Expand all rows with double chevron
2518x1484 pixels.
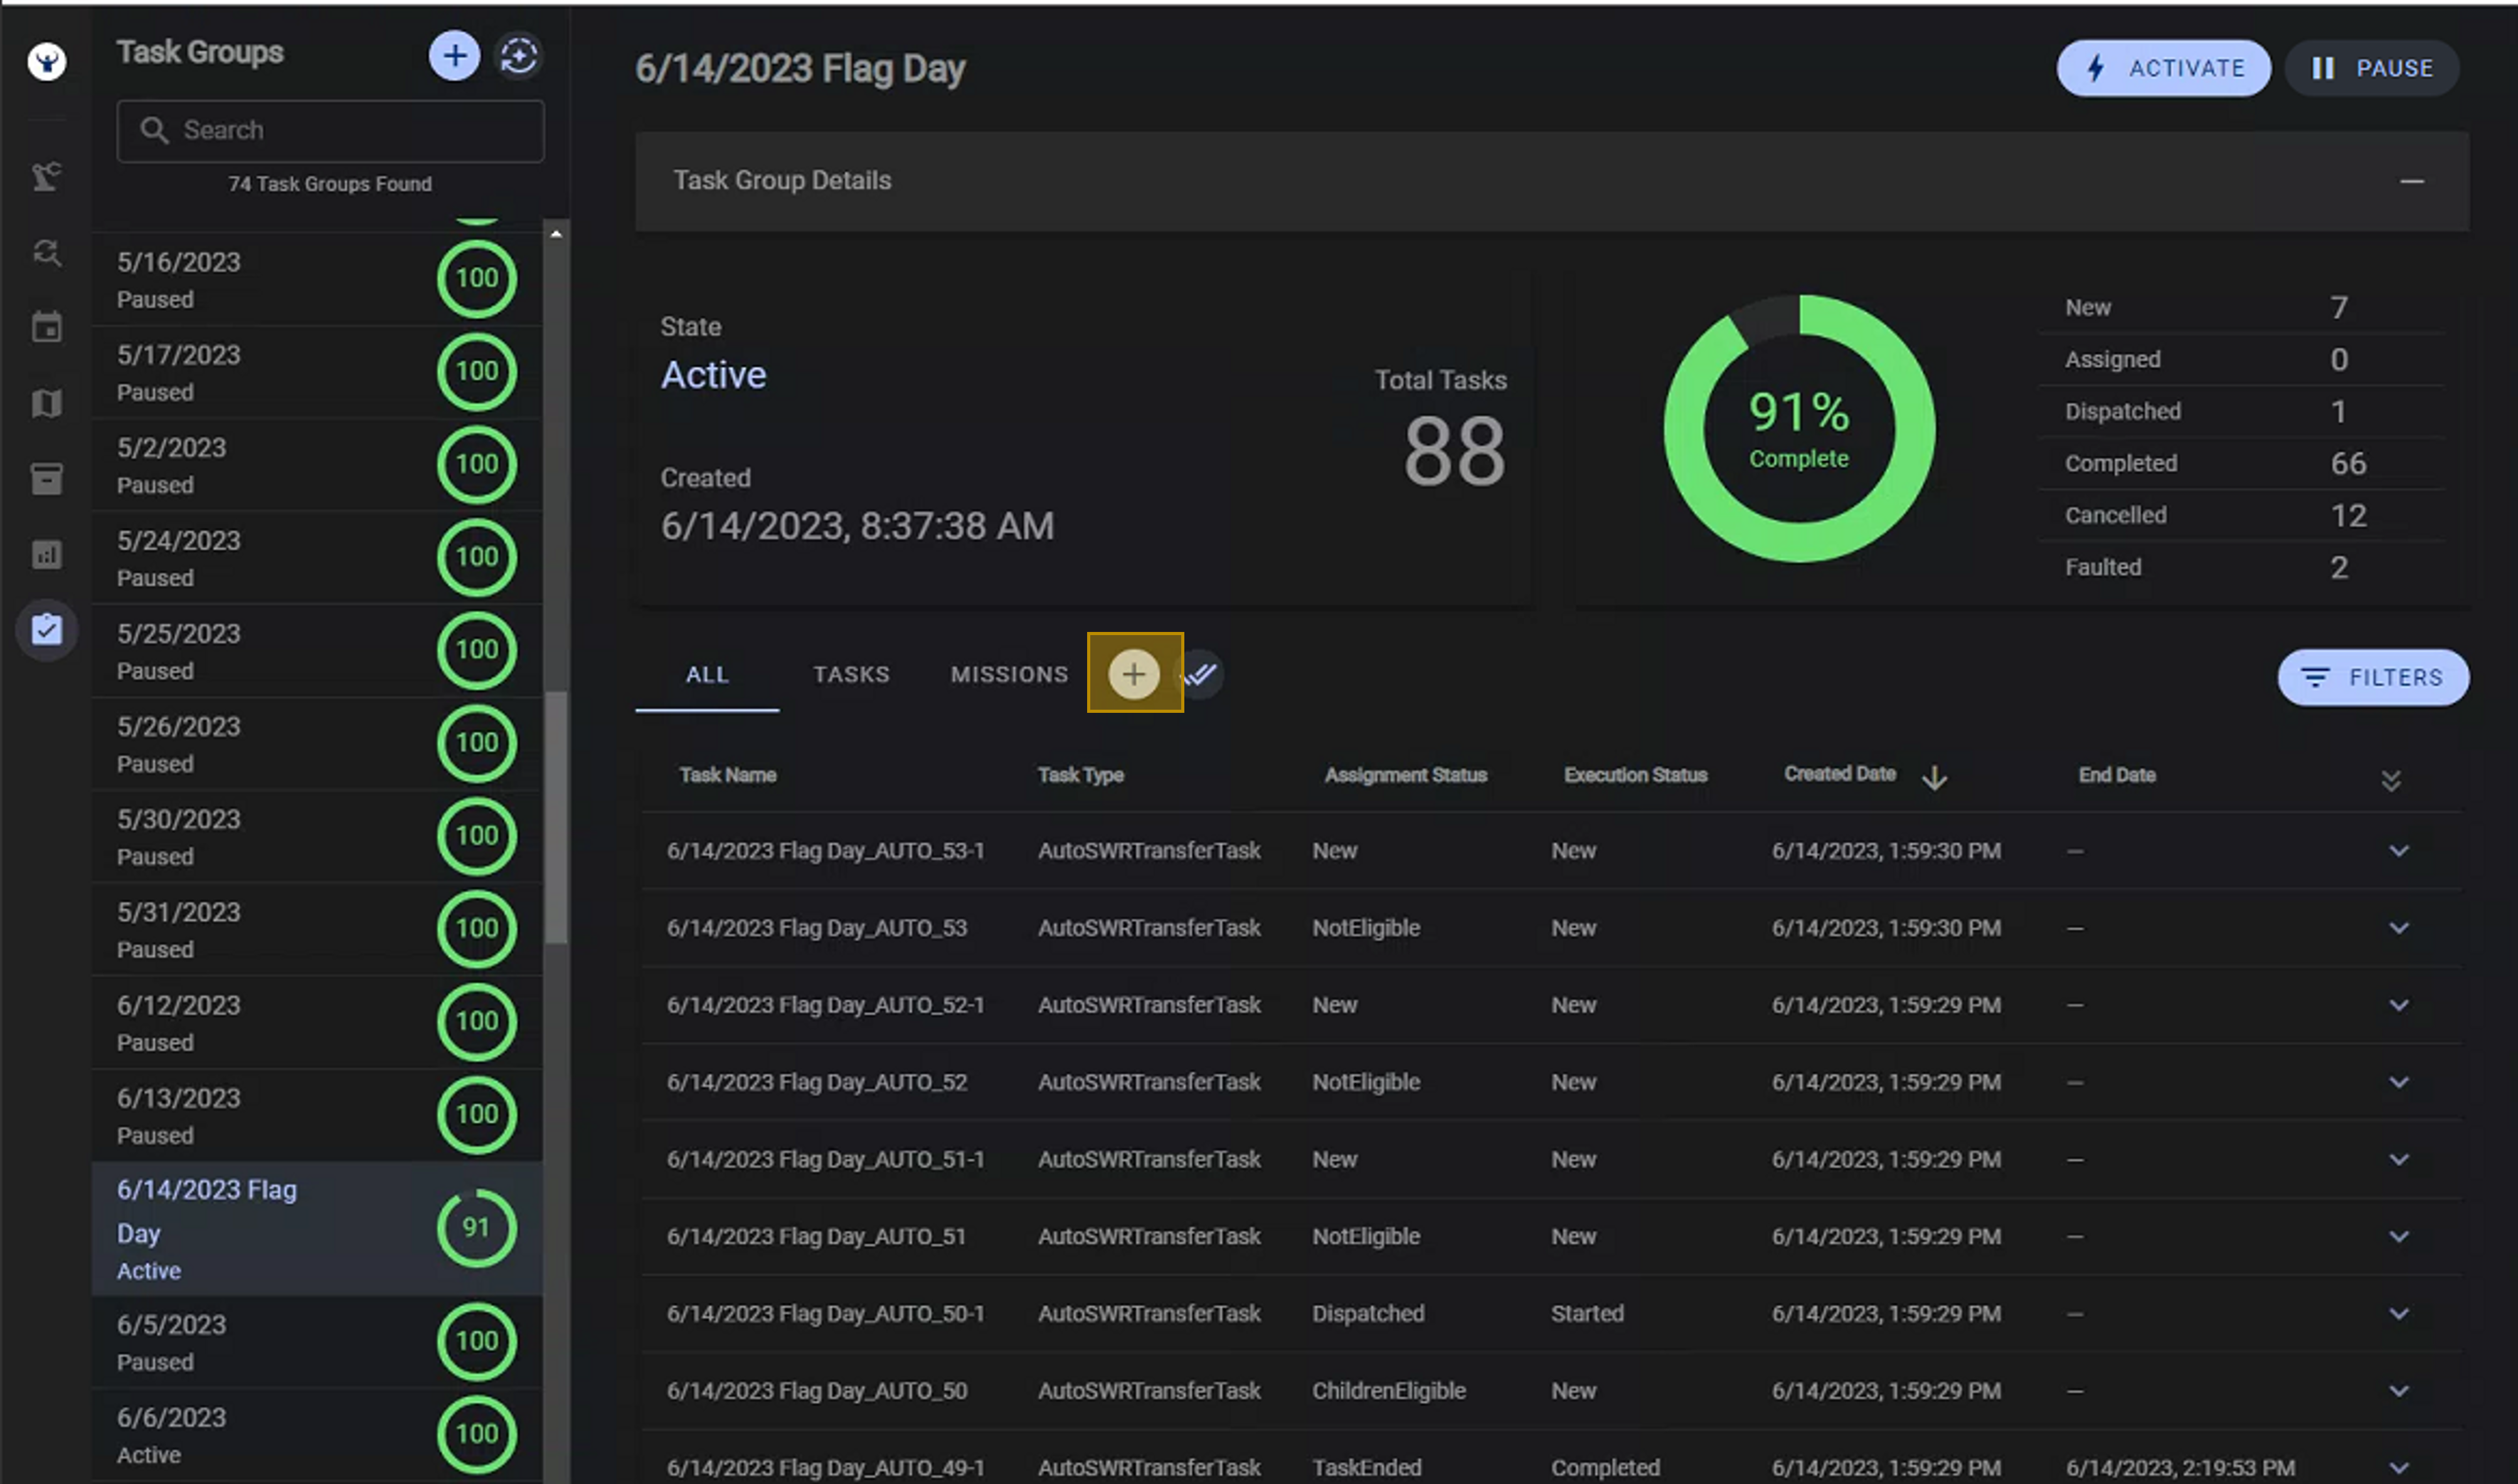[2391, 780]
